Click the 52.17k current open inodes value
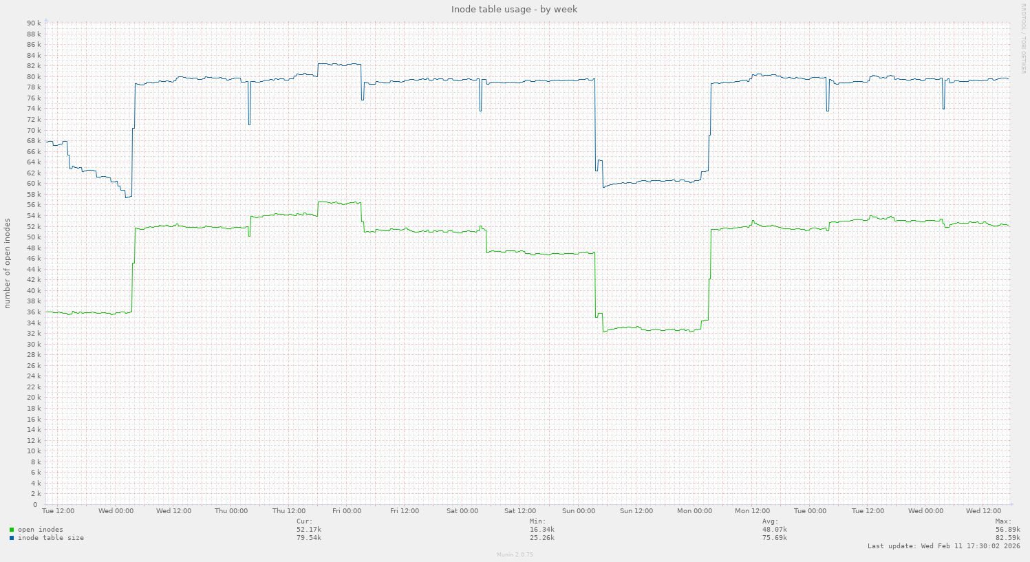Screen dimensions: 1030x562 point(309,530)
